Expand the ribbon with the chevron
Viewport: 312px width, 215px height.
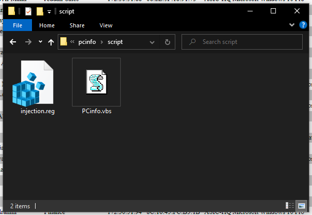pyautogui.click(x=292, y=25)
